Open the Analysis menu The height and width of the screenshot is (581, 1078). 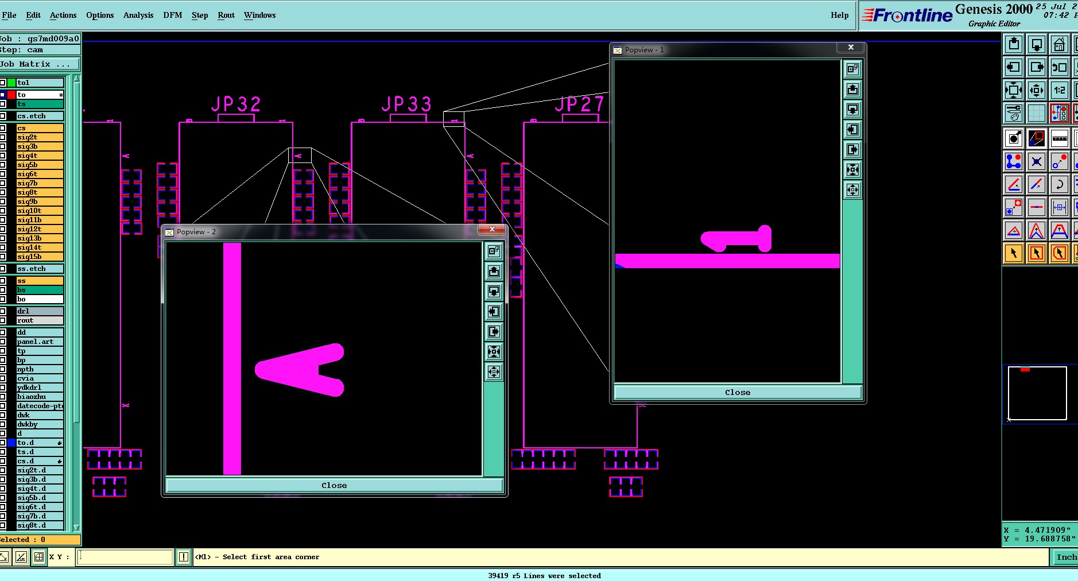(138, 15)
